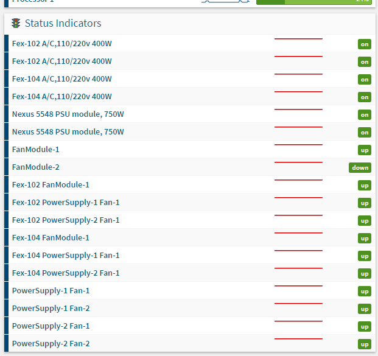
Task: Click the 'up' badge for Fex-104 PowerSupply-1 Fan-1
Action: [x=365, y=256]
